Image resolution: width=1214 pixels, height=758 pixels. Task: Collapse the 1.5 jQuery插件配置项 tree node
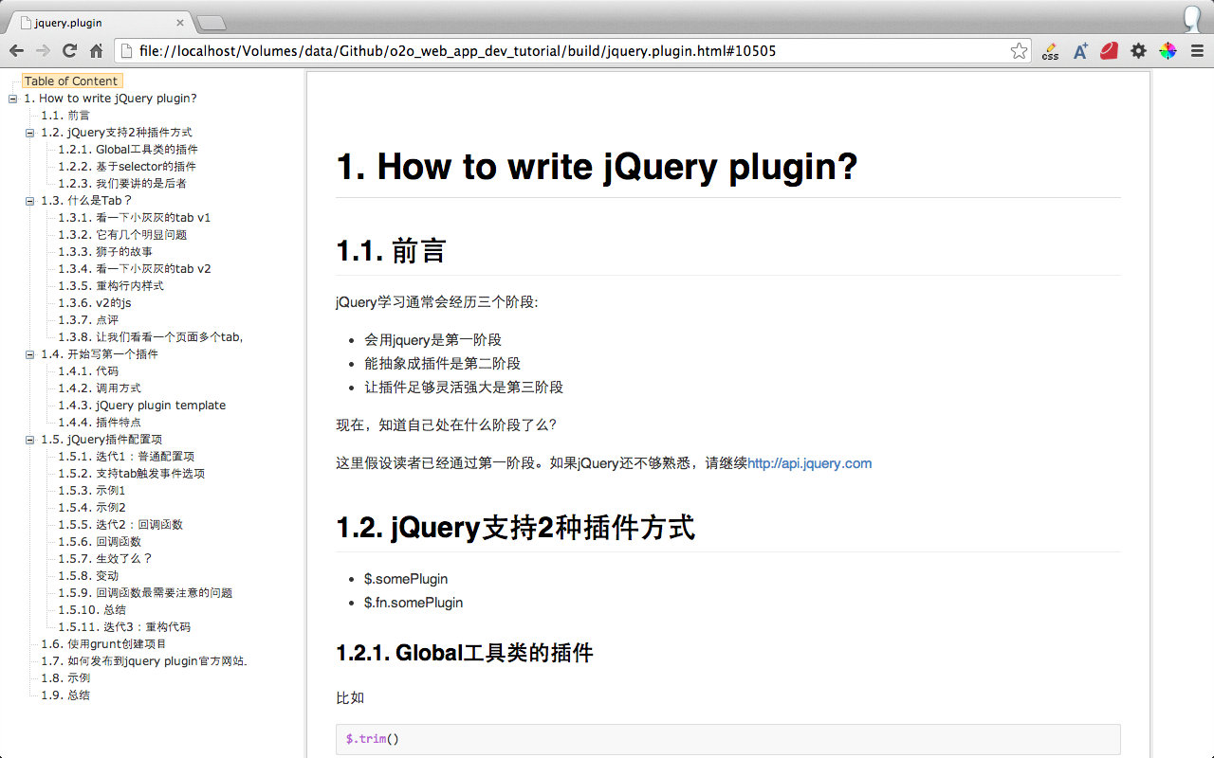pos(30,440)
